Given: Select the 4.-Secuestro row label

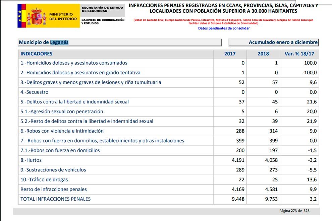Looking at the screenshot, I should click(35, 92).
